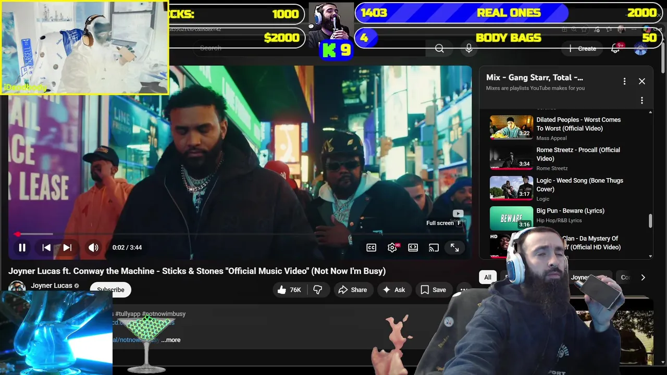This screenshot has height=375, width=667.
Task: Seek on the red video progress bar
Action: point(240,234)
